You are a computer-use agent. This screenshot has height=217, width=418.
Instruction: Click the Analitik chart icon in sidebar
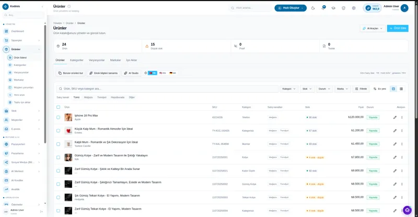coord(6,189)
